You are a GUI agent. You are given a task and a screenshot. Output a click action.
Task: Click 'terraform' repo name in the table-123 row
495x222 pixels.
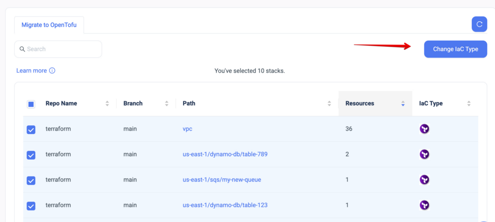coord(58,205)
